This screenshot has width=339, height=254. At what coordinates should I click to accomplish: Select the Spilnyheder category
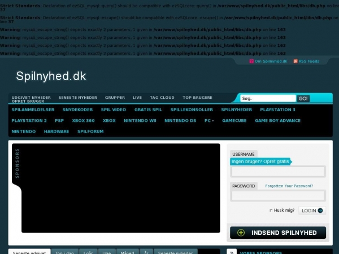click(x=237, y=110)
